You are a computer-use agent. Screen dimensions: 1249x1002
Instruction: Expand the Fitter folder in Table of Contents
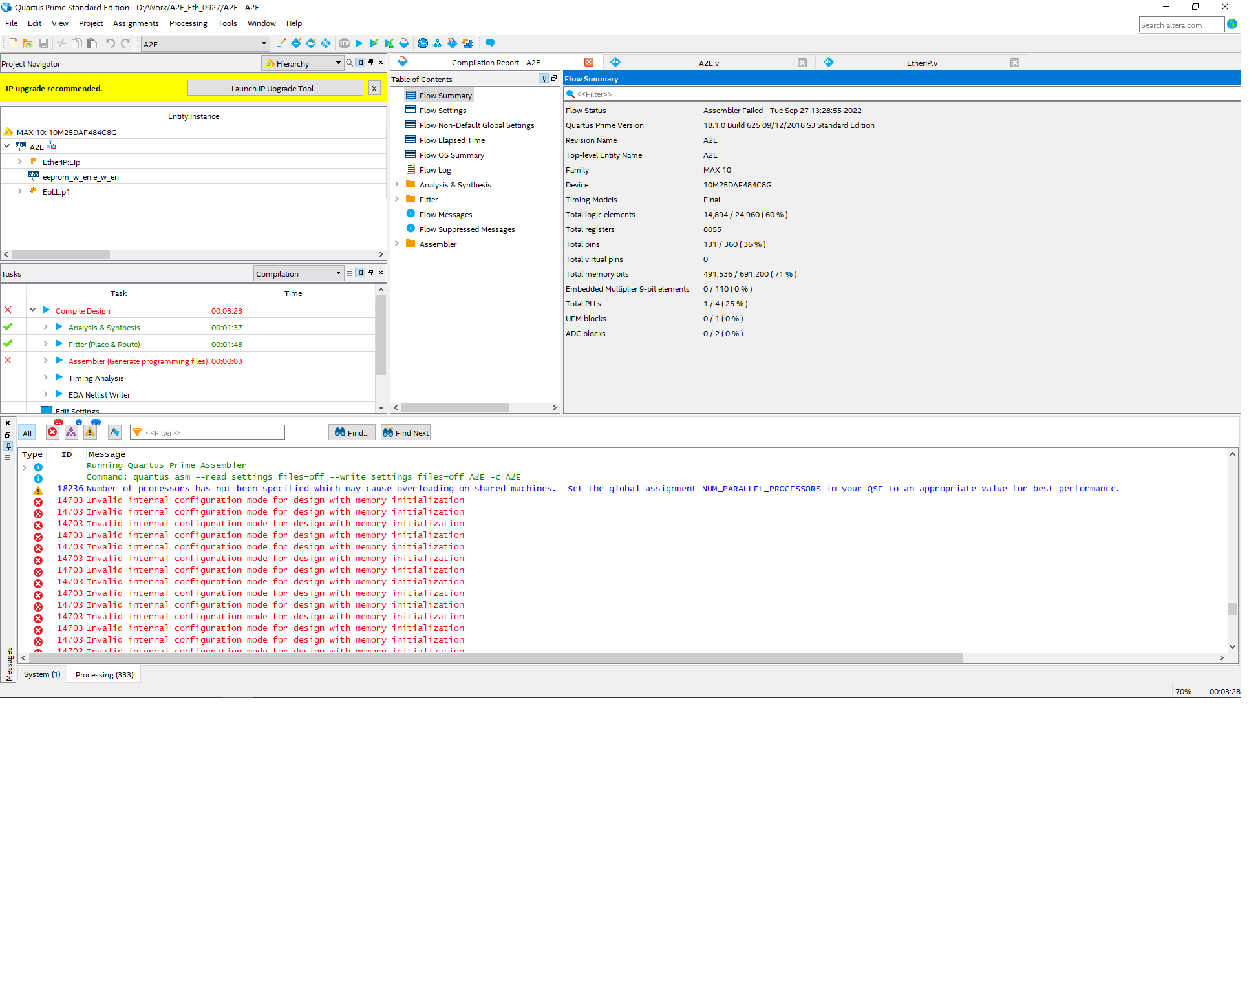point(397,199)
